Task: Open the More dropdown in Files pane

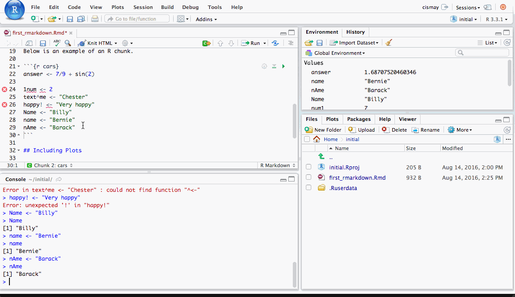Action: point(460,130)
